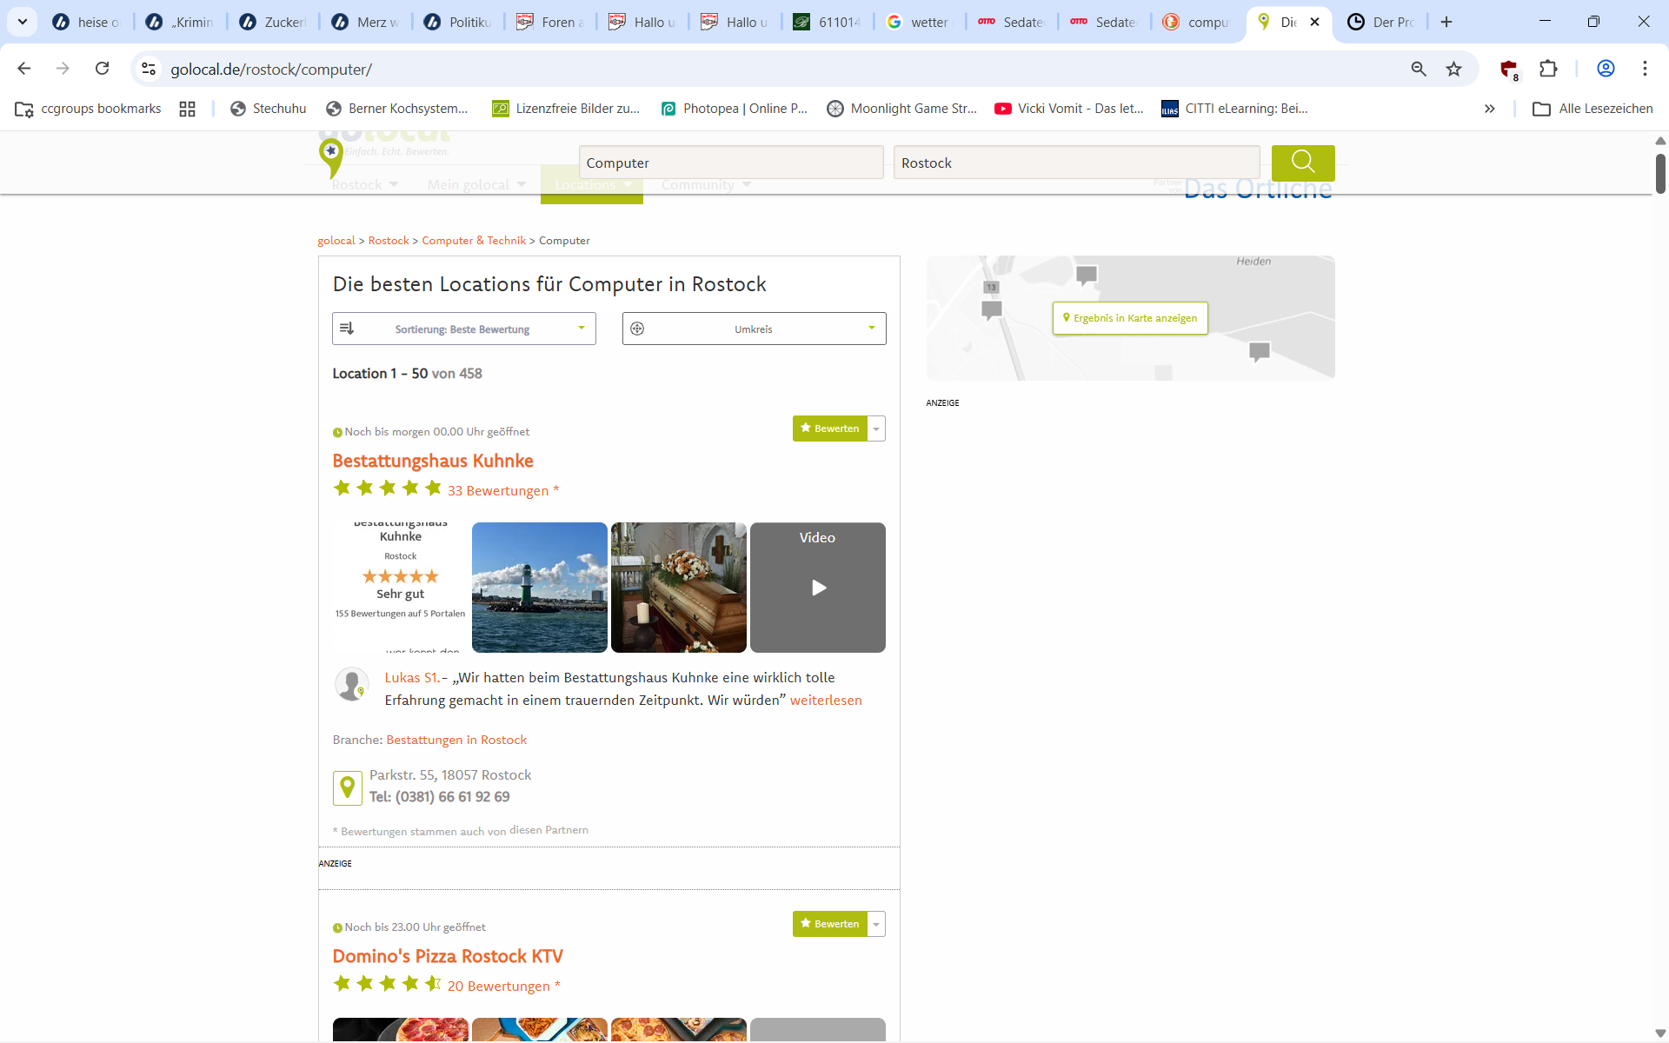Reload the page

tap(103, 69)
